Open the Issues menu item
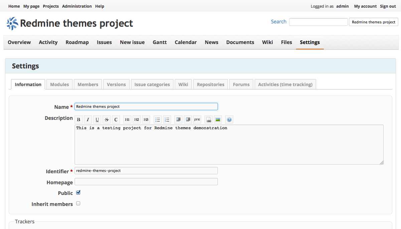The image size is (401, 229). pos(104,42)
